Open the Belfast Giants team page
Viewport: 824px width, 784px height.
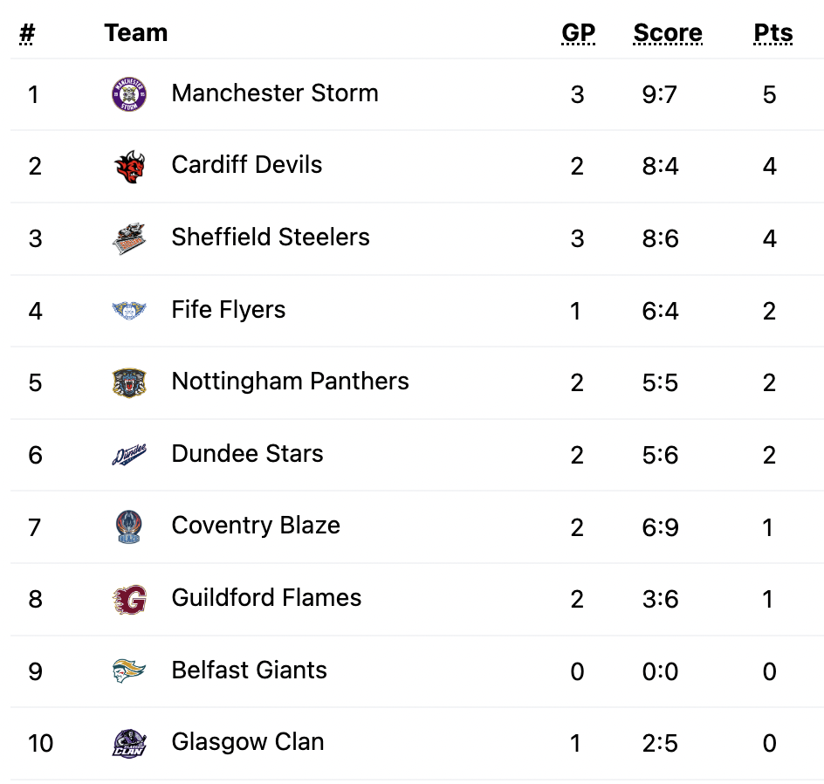(249, 670)
